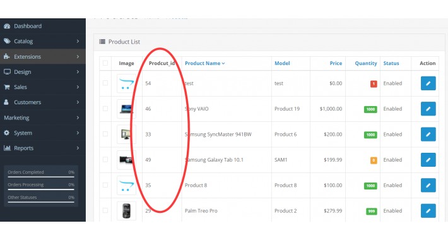The width and height of the screenshot is (448, 240).
Task: Open the Reports menu item
Action: [43, 148]
